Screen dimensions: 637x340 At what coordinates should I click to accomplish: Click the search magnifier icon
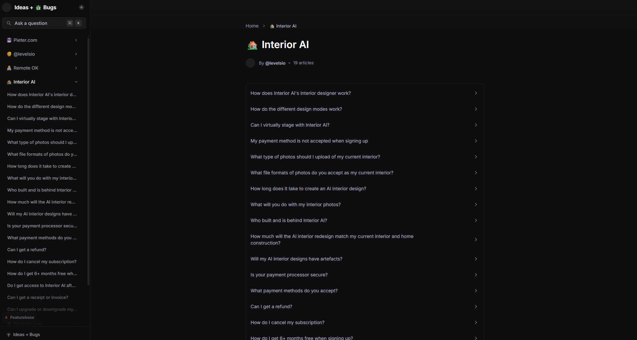pyautogui.click(x=9, y=23)
